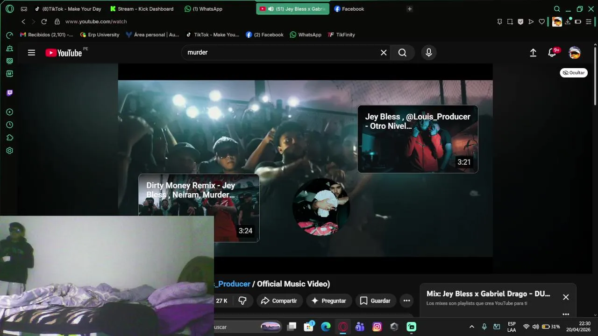Open the YouTube create/upload icon
598x336 pixels.
pos(533,53)
